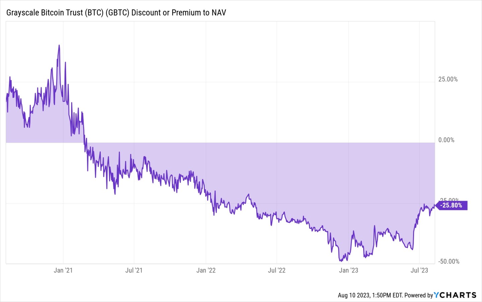Select the Jan '23 axis label
The height and width of the screenshot is (302, 482).
pyautogui.click(x=348, y=270)
